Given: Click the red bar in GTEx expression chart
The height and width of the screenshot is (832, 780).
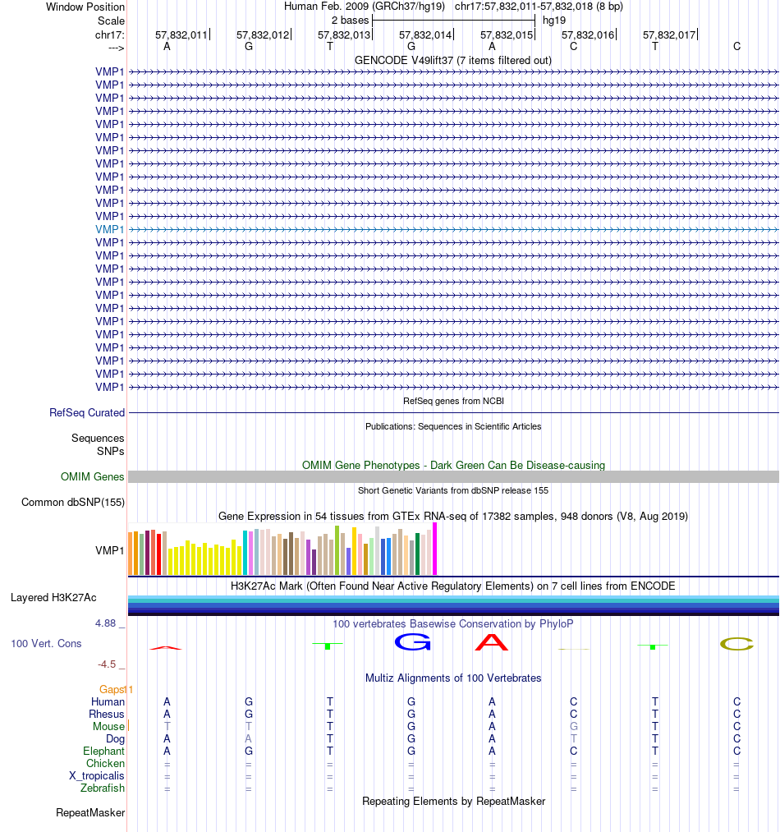Looking at the screenshot, I should click(x=158, y=554).
